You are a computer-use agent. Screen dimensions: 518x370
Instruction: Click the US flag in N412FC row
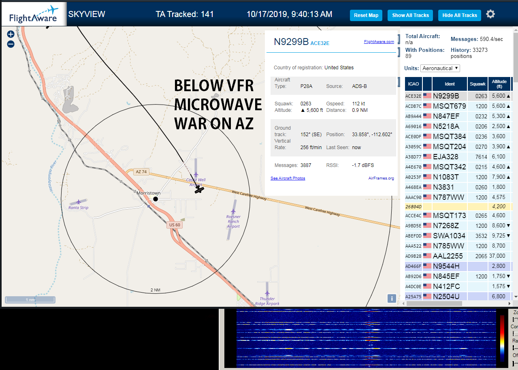coord(427,287)
